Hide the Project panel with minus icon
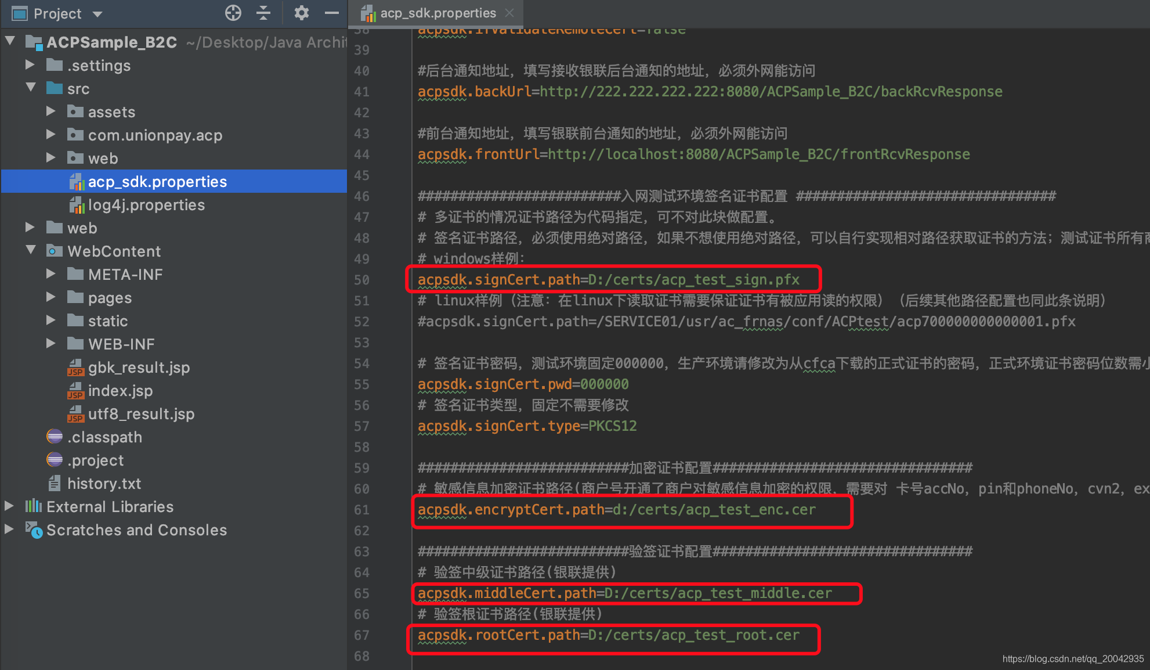Viewport: 1150px width, 670px height. coord(332,13)
